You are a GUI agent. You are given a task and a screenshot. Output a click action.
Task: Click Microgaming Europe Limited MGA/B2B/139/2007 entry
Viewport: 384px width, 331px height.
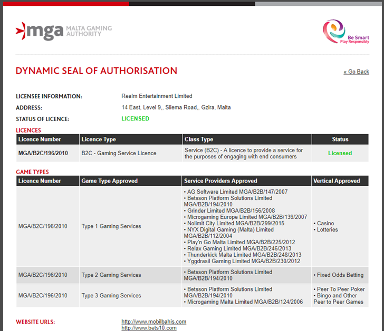point(246,217)
